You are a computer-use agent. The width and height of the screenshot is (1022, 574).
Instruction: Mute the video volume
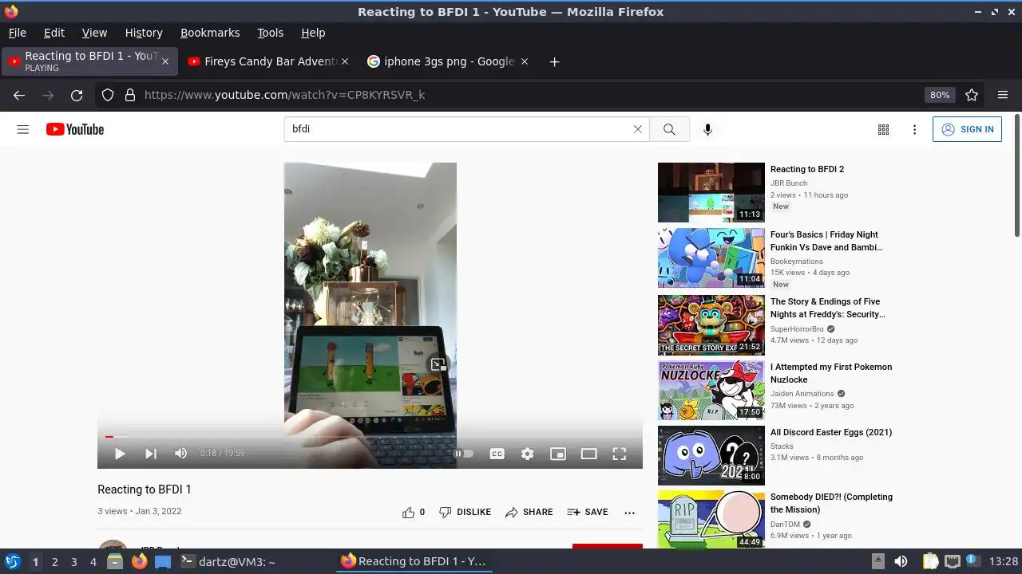pyautogui.click(x=181, y=454)
